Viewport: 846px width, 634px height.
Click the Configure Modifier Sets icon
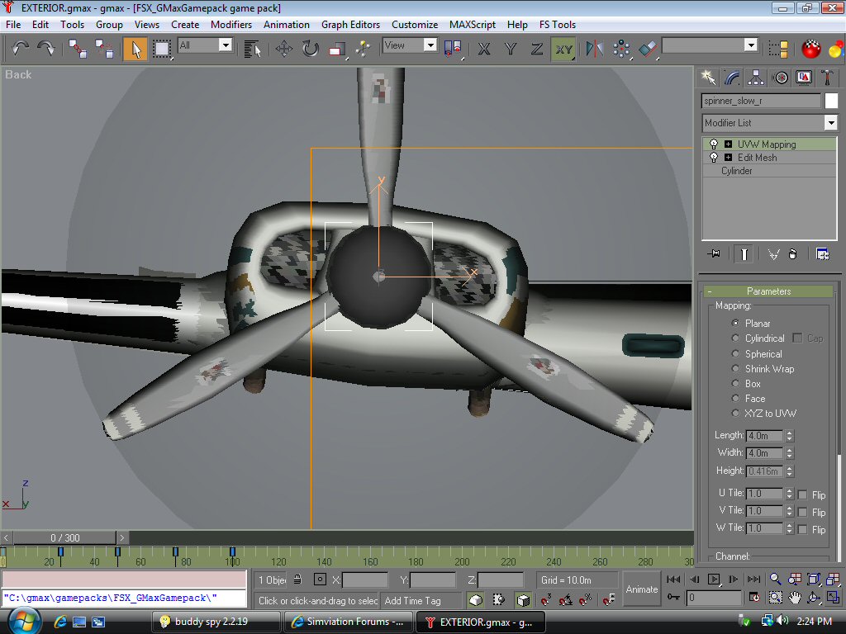822,254
